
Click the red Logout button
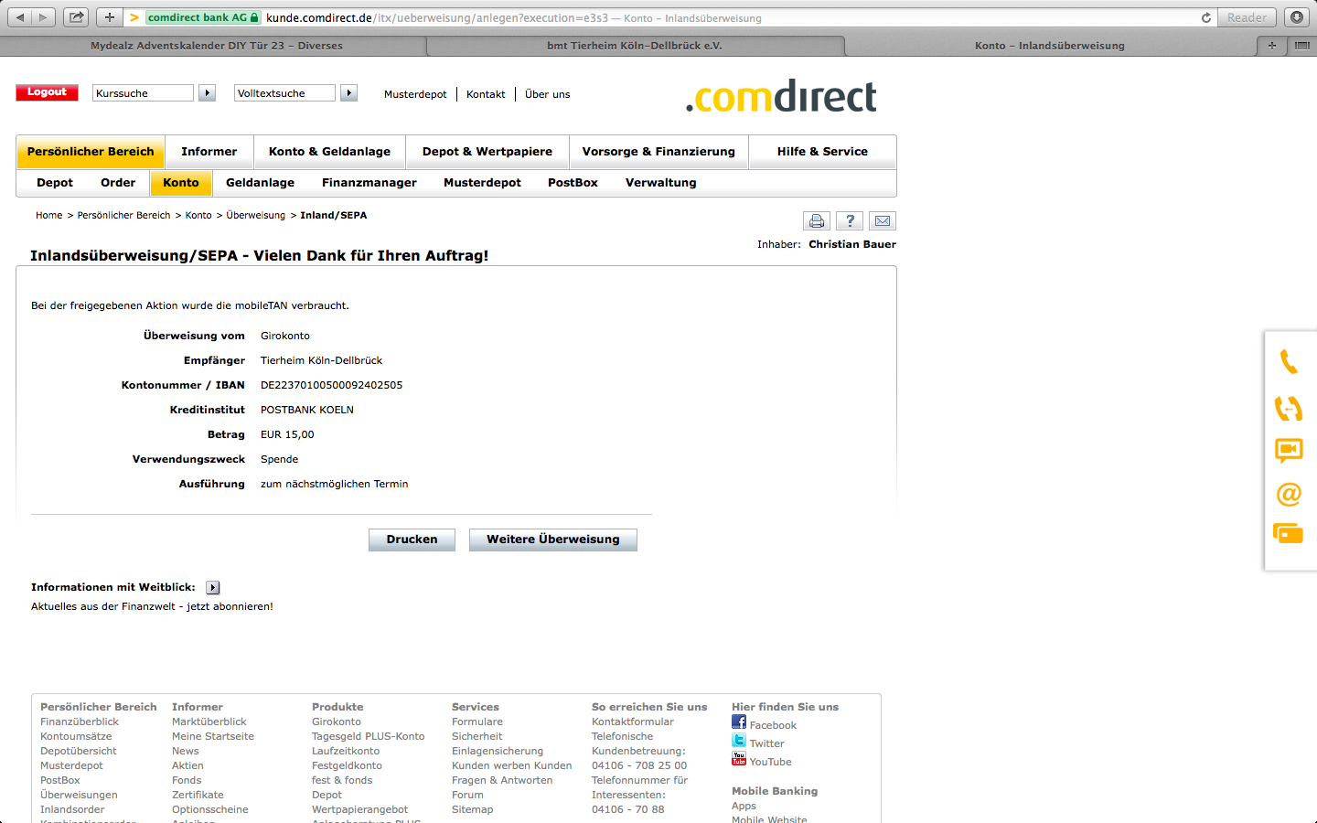pos(47,92)
